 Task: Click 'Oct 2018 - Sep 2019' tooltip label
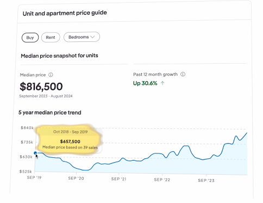coord(70,132)
